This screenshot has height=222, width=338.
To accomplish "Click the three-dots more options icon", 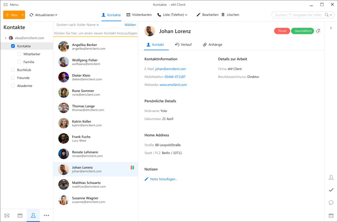I will tap(46, 215).
